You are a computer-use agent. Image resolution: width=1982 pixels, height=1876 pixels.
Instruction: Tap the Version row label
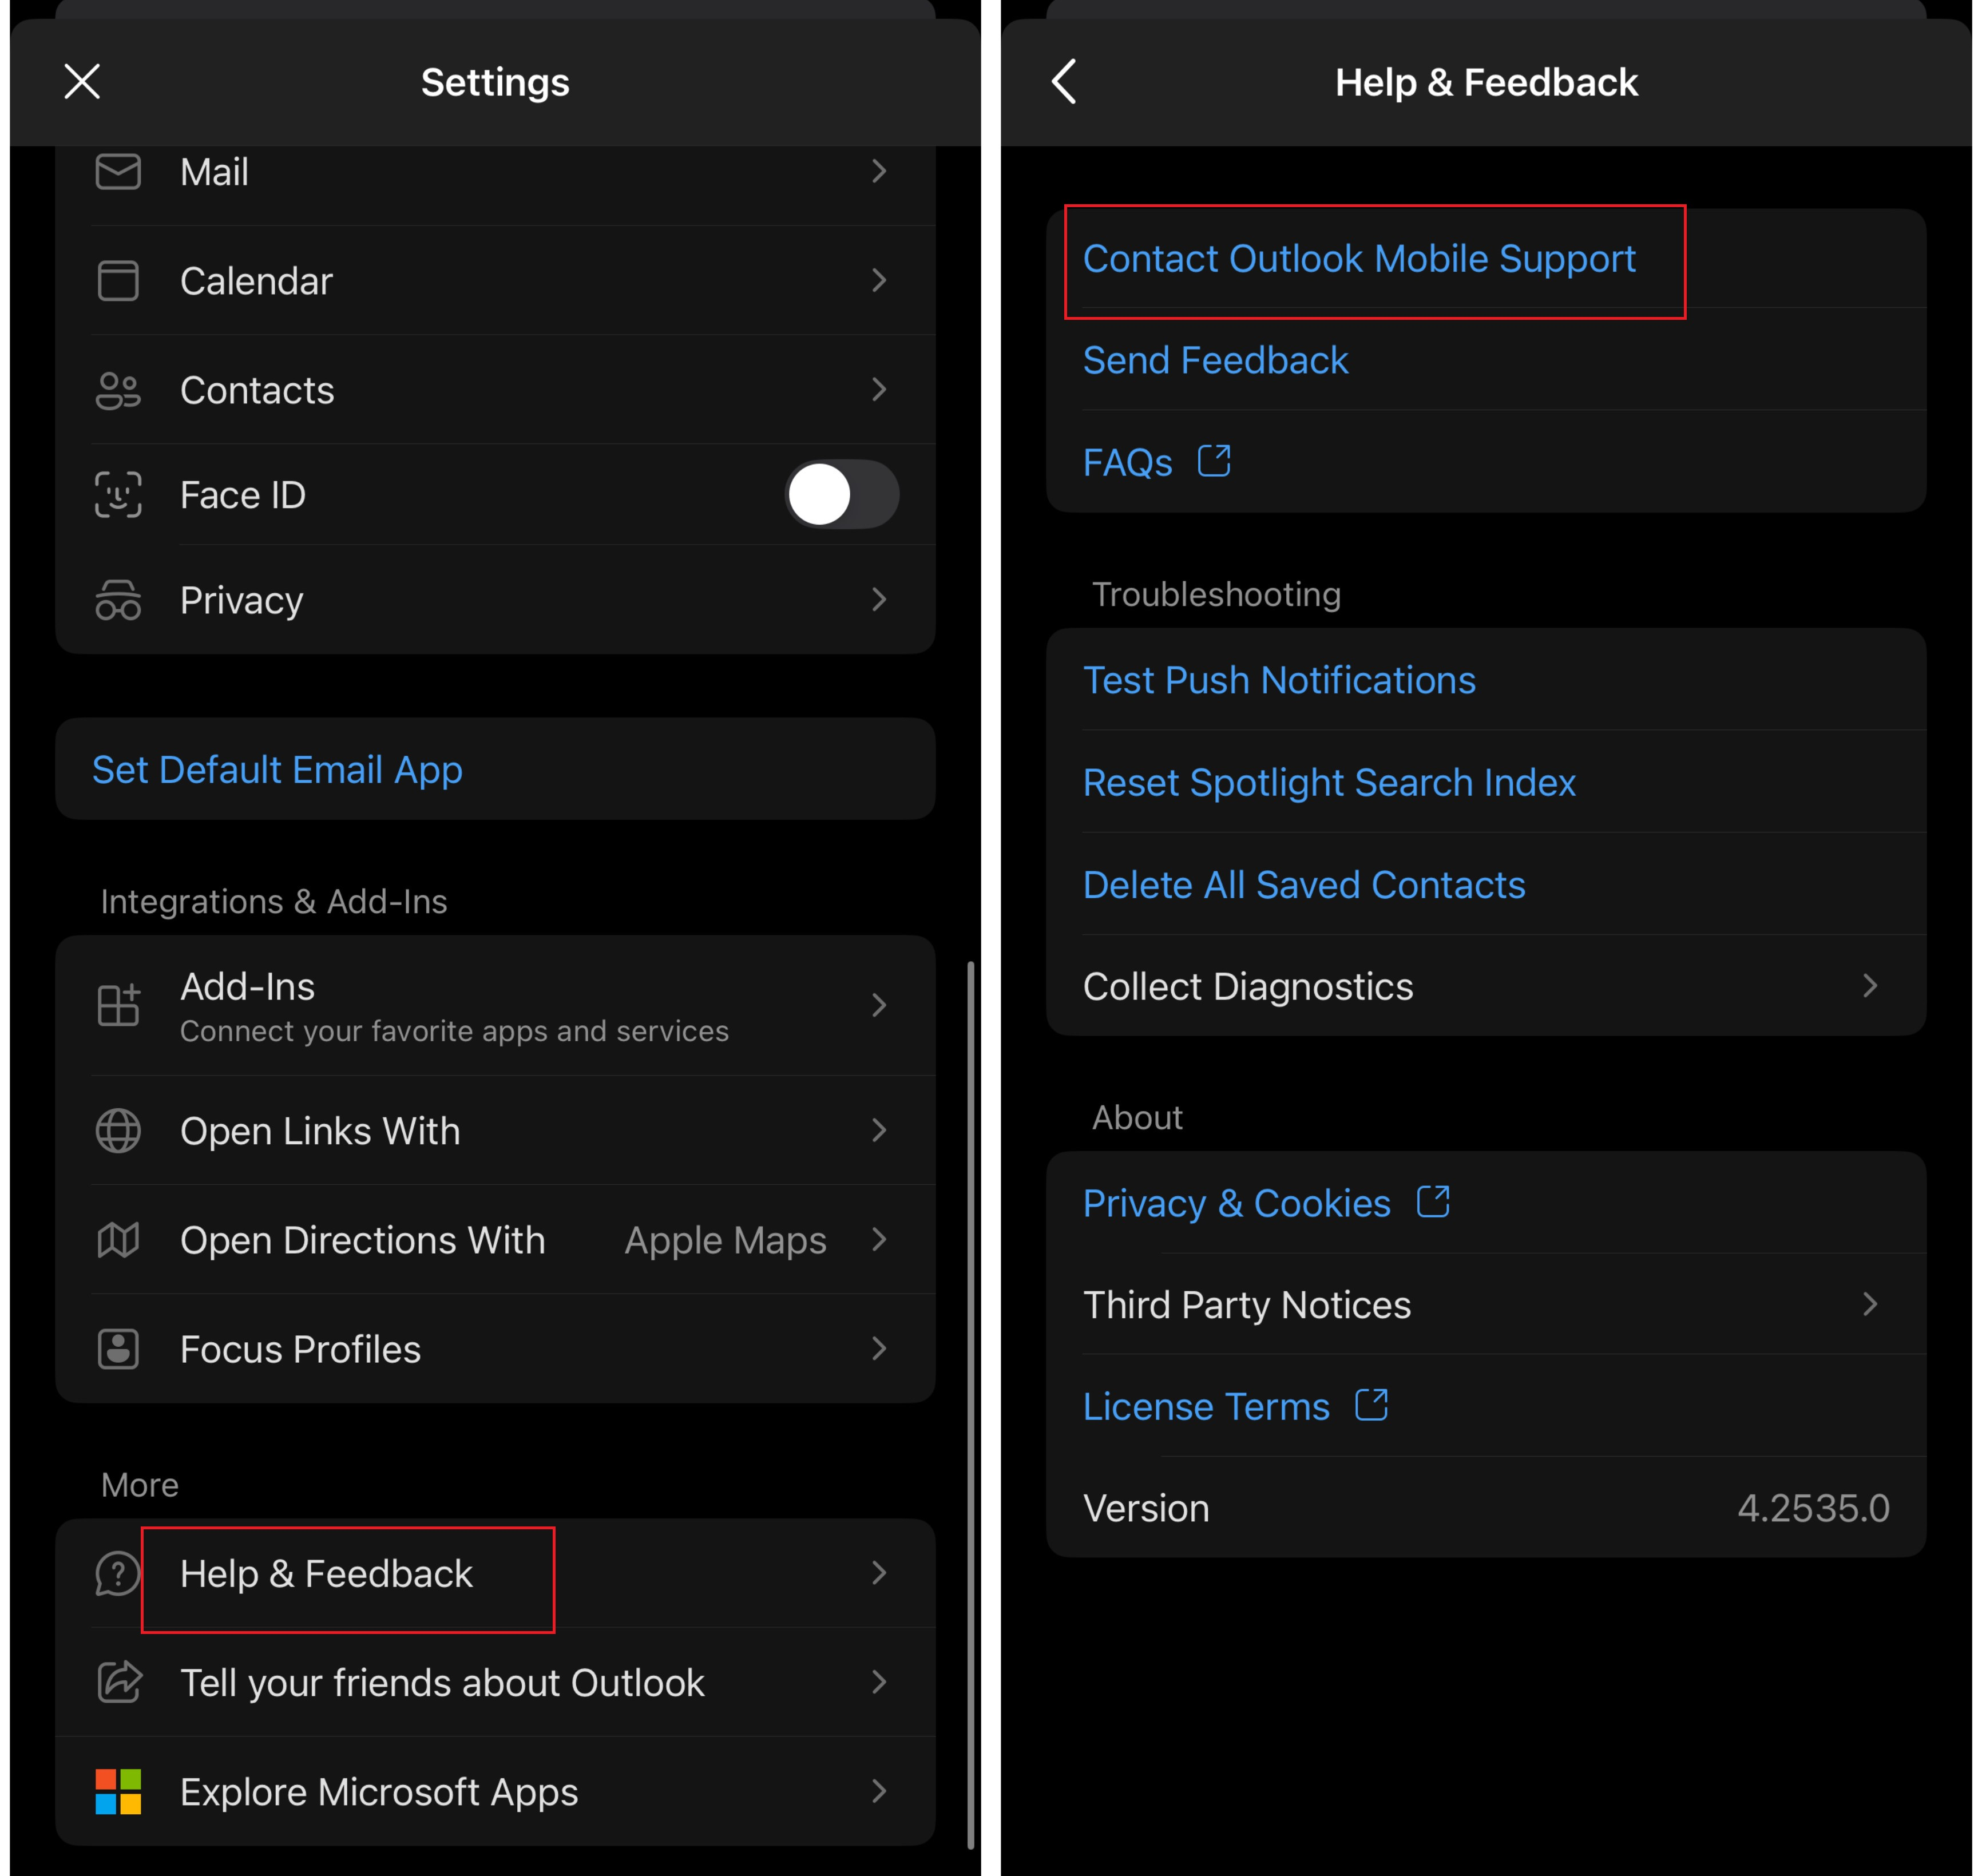point(1146,1508)
